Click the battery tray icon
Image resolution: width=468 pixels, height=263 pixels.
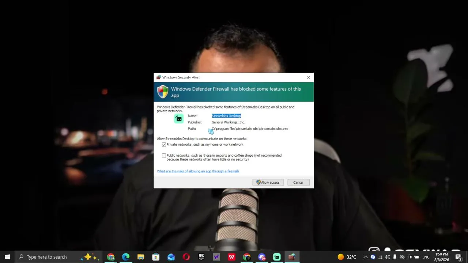[417, 257]
